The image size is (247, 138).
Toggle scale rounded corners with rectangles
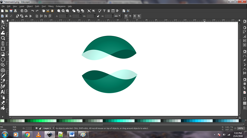click(x=130, y=16)
